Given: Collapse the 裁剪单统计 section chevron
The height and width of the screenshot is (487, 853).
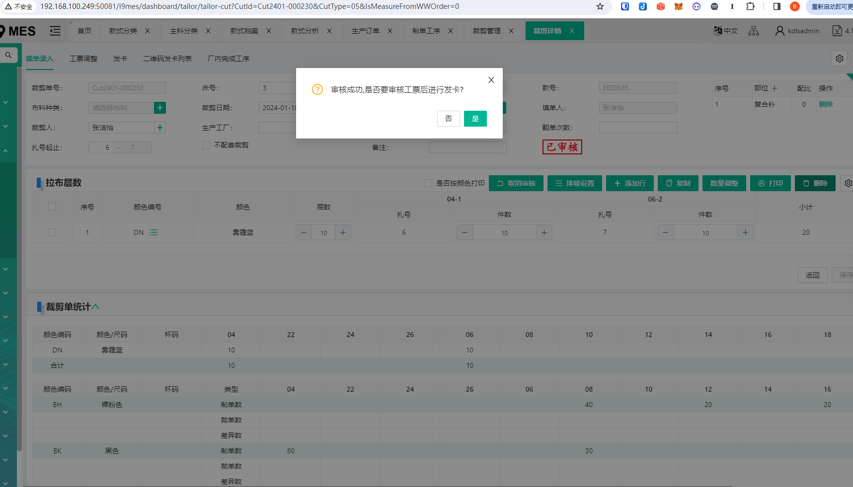Looking at the screenshot, I should coord(96,307).
